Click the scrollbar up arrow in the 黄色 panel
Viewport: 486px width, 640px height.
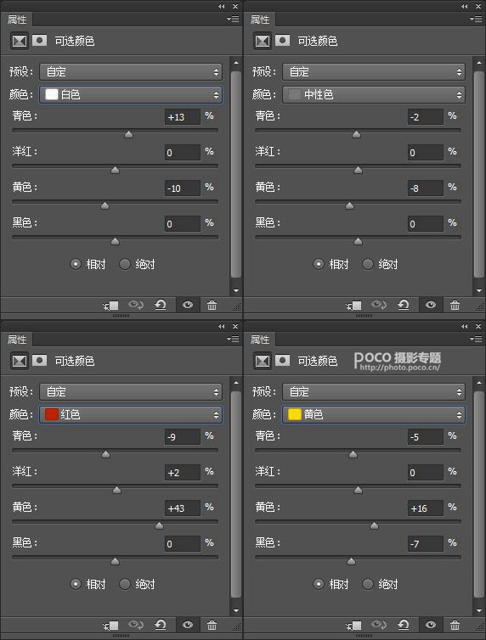click(478, 384)
